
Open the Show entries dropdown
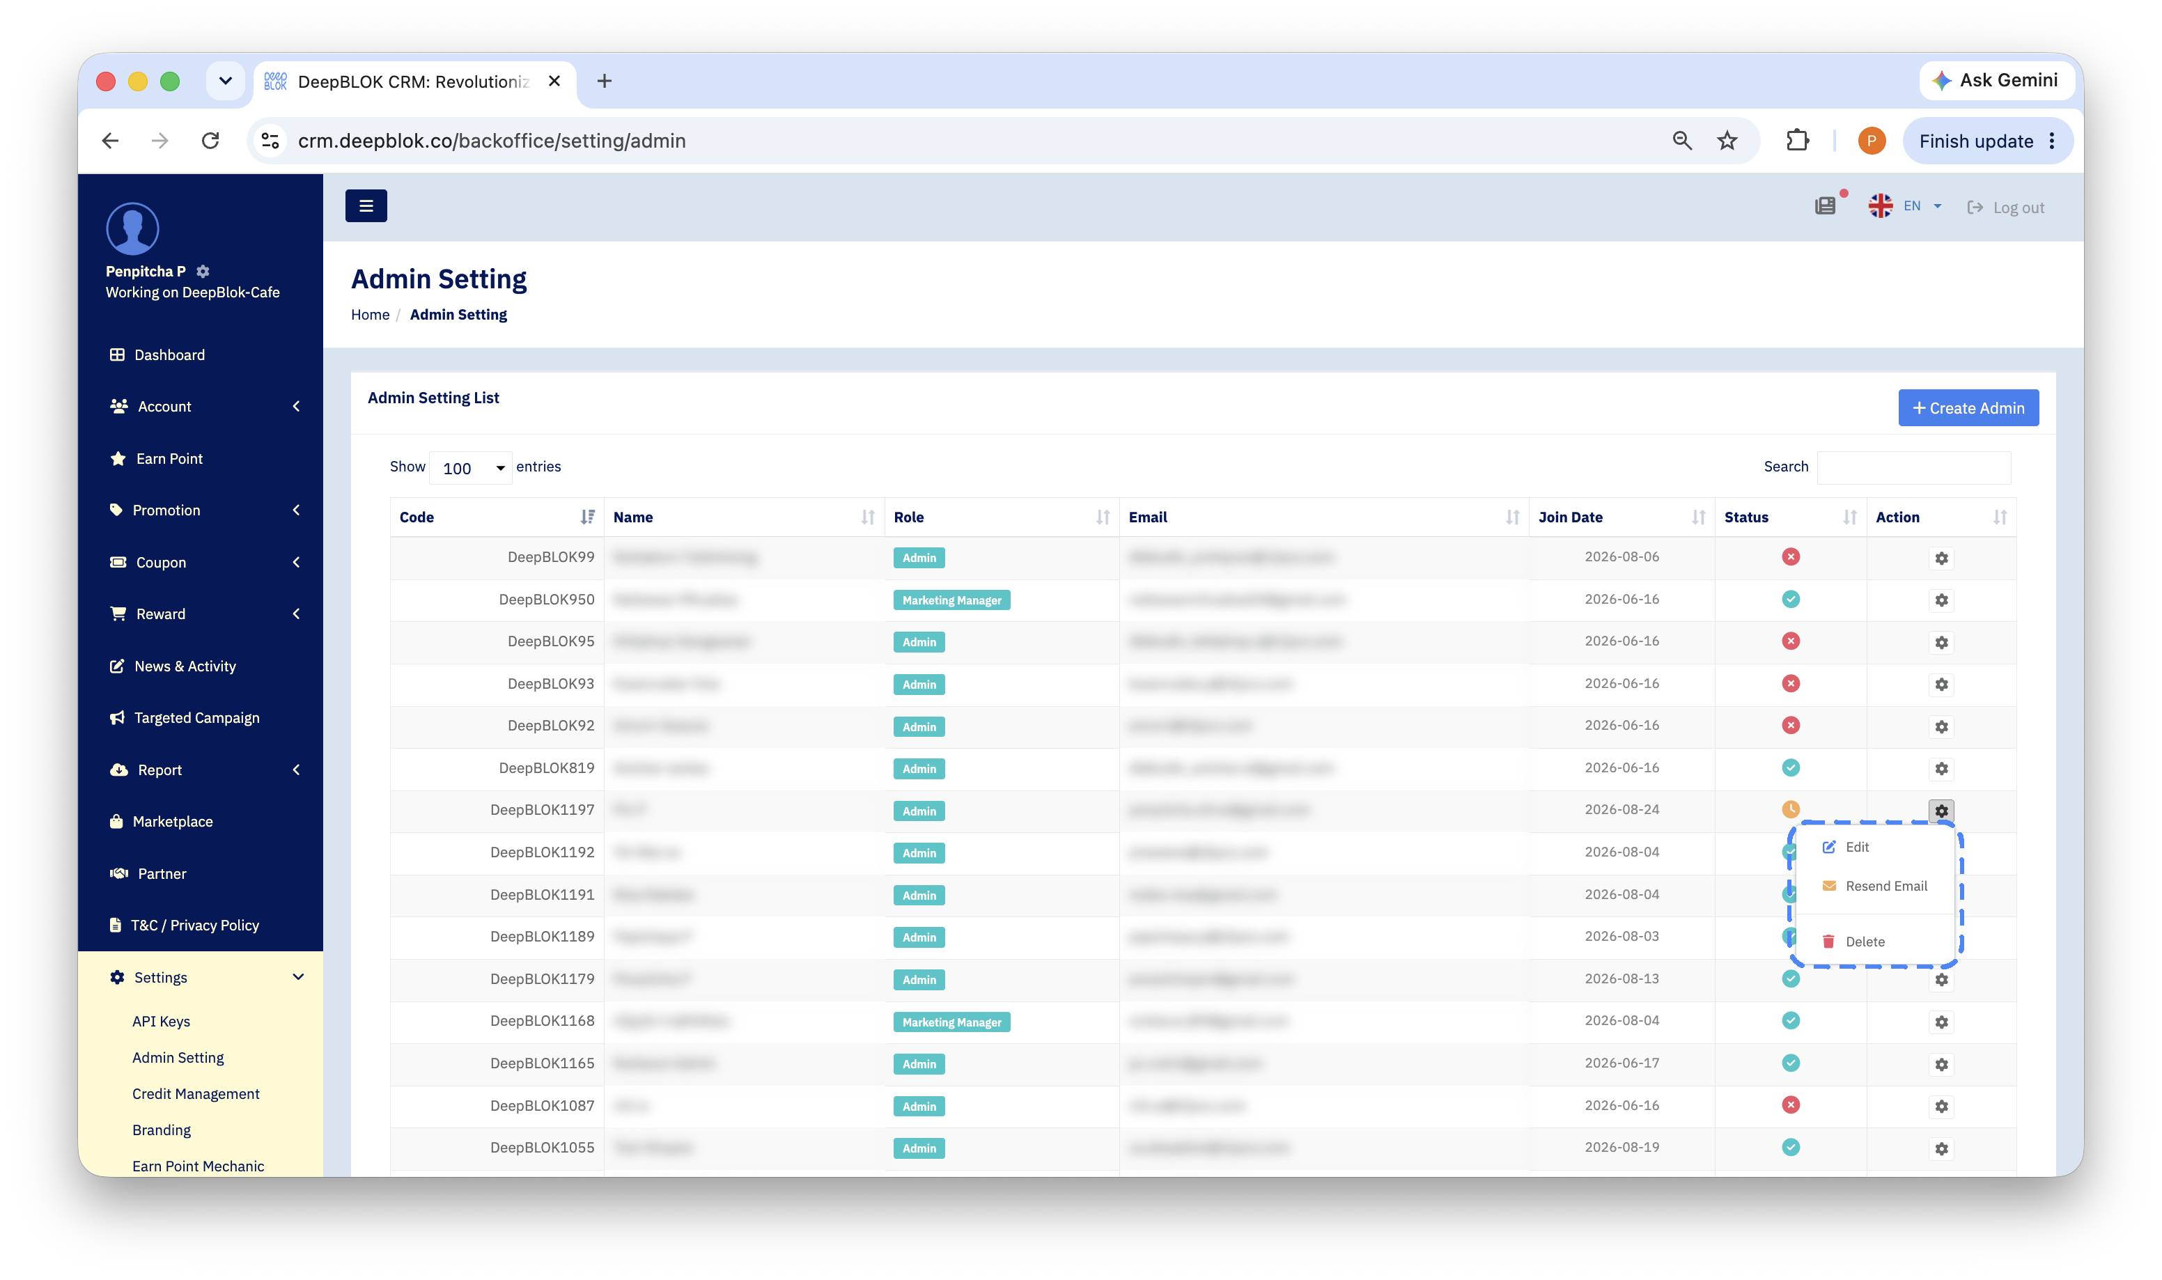point(471,469)
